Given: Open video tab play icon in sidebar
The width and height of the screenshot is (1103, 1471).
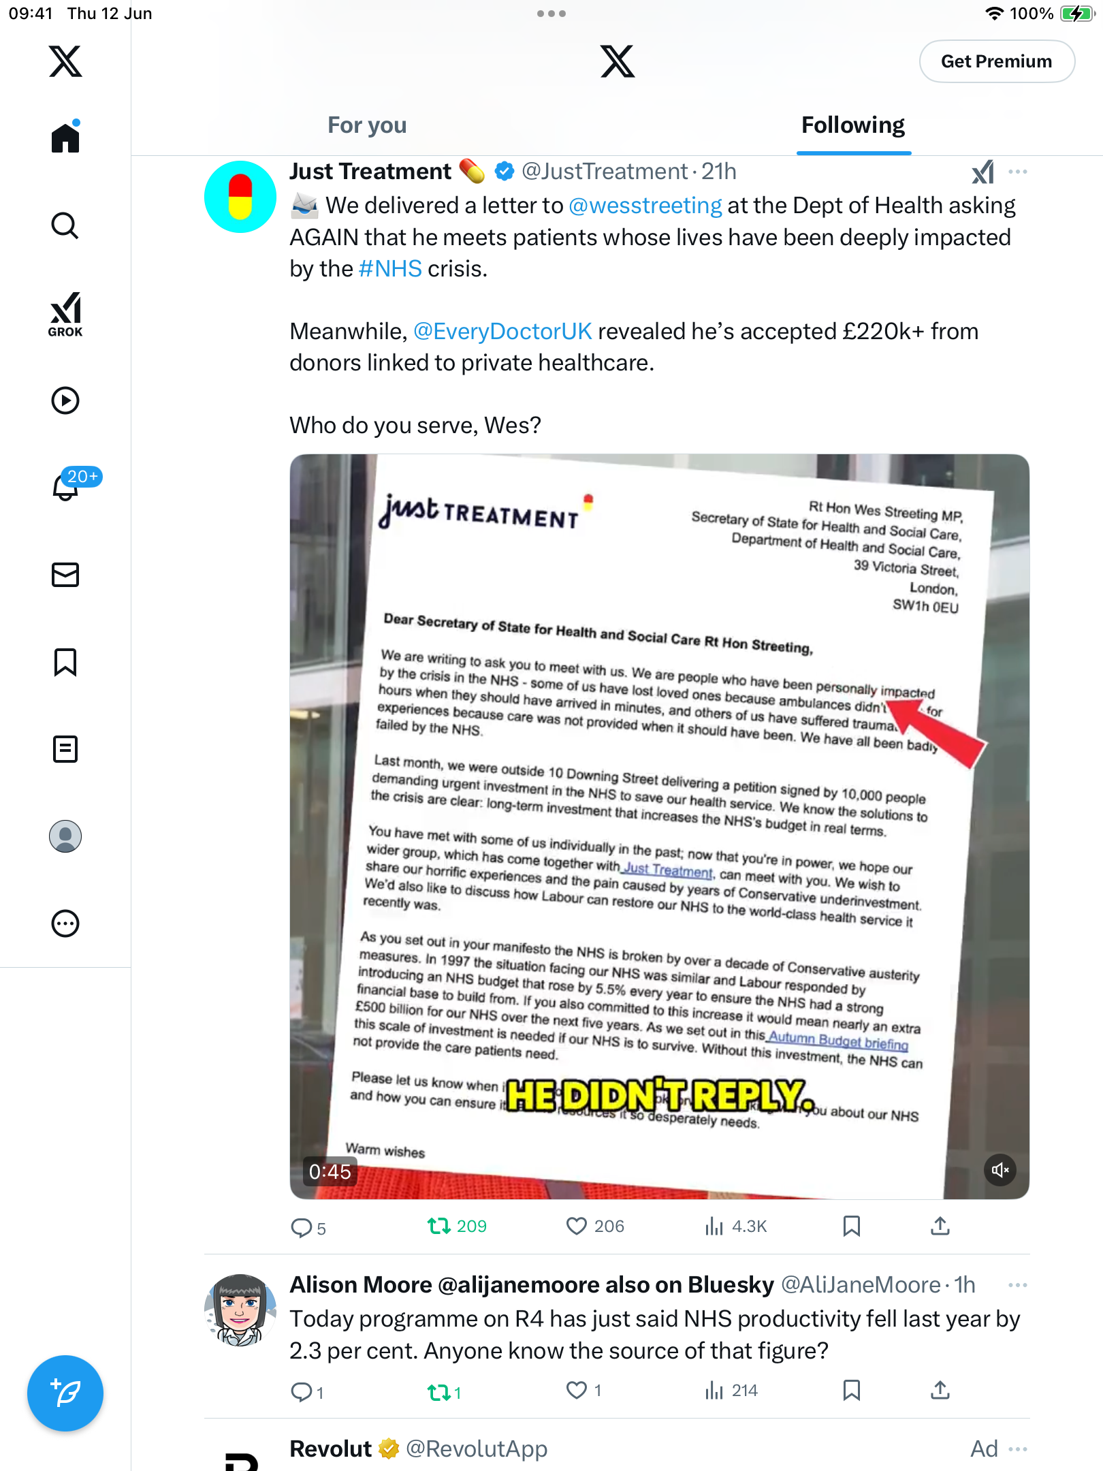Looking at the screenshot, I should click(65, 400).
